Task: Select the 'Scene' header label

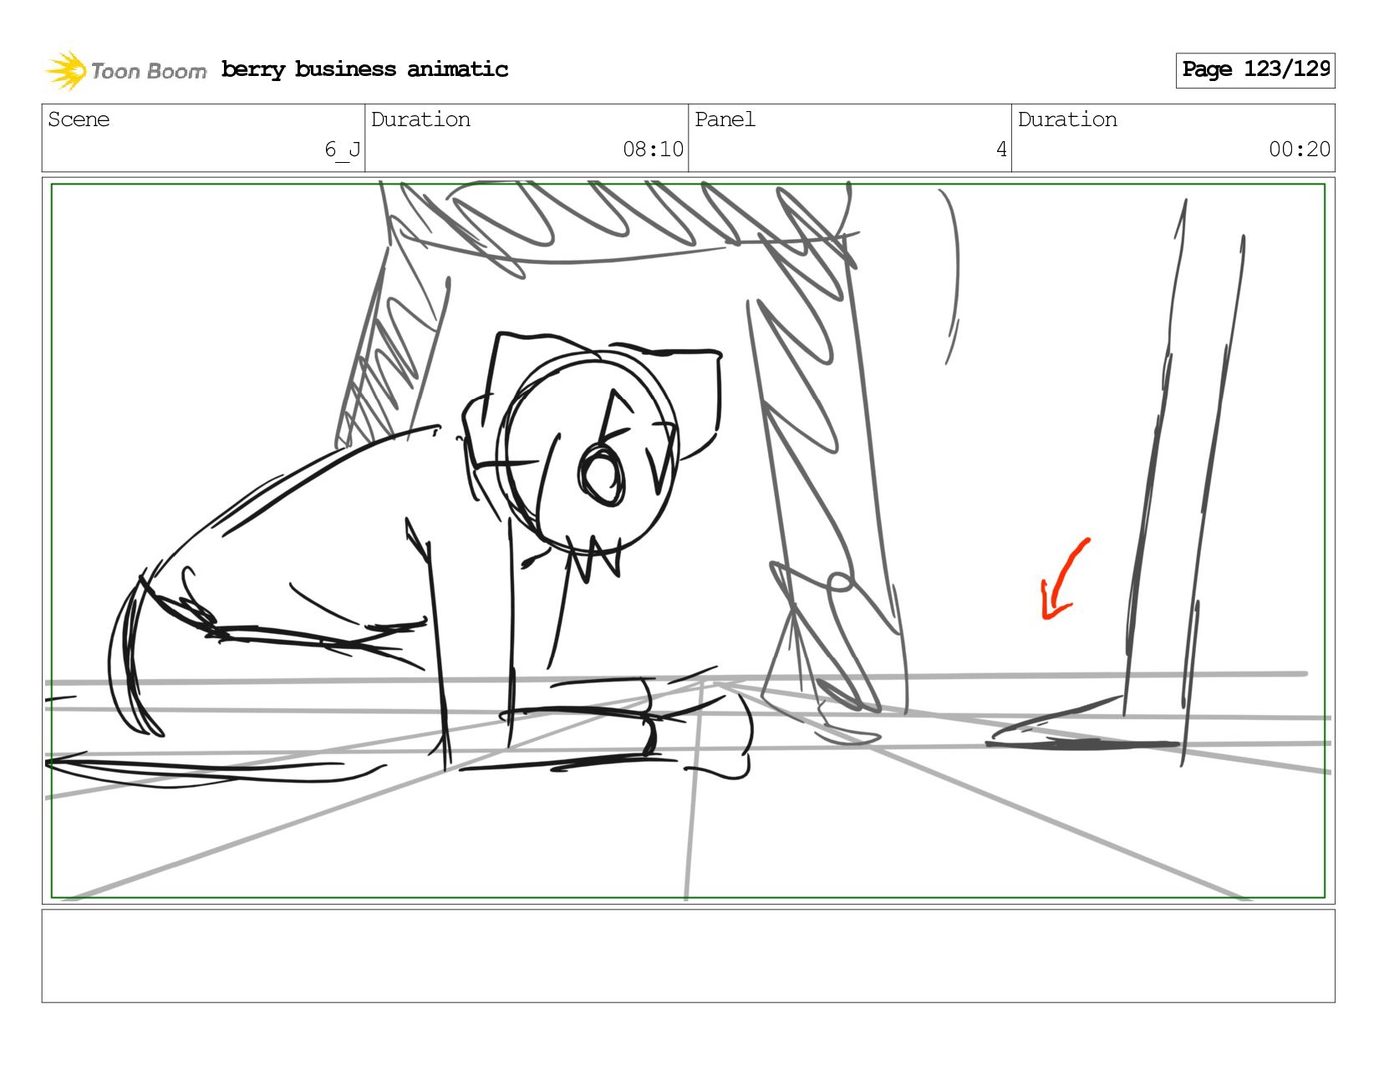Action: pos(79,119)
